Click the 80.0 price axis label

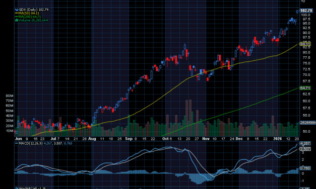click(306, 52)
